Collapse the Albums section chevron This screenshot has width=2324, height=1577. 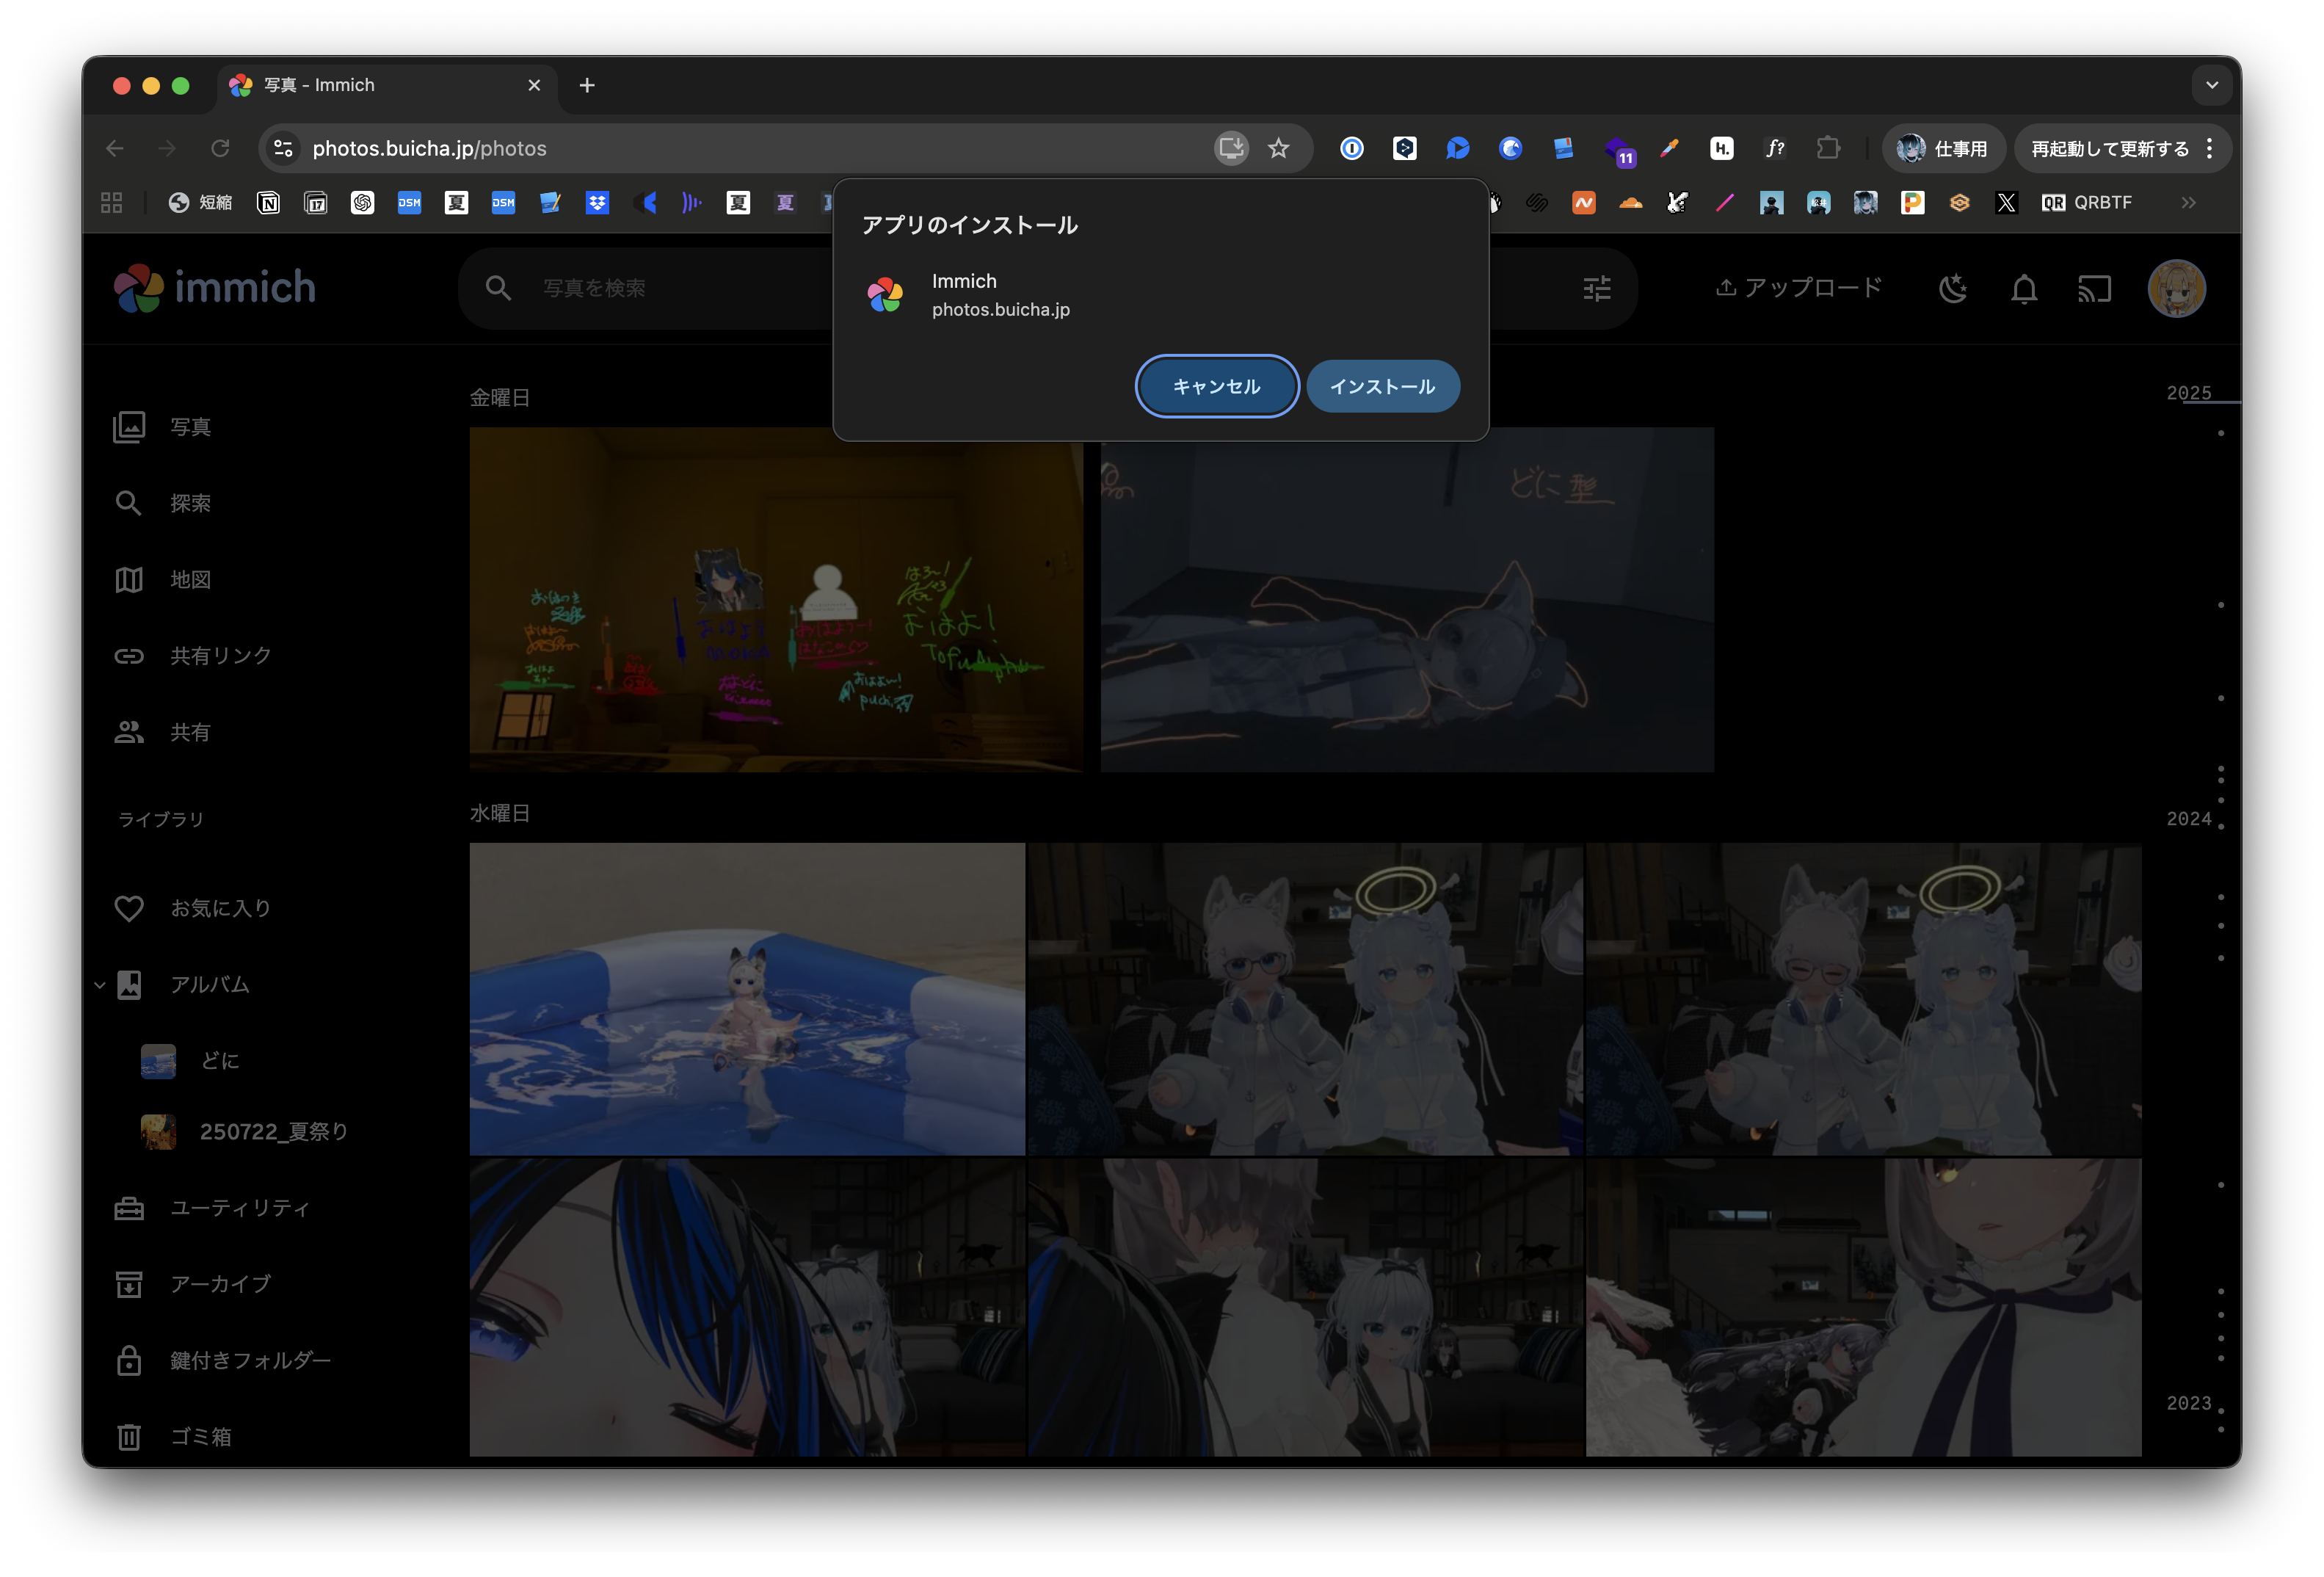[x=100, y=985]
